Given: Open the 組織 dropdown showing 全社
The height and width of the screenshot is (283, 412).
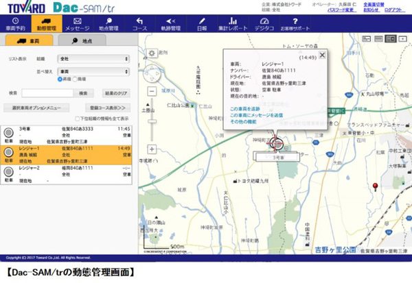Looking at the screenshot, I should click(x=93, y=59).
